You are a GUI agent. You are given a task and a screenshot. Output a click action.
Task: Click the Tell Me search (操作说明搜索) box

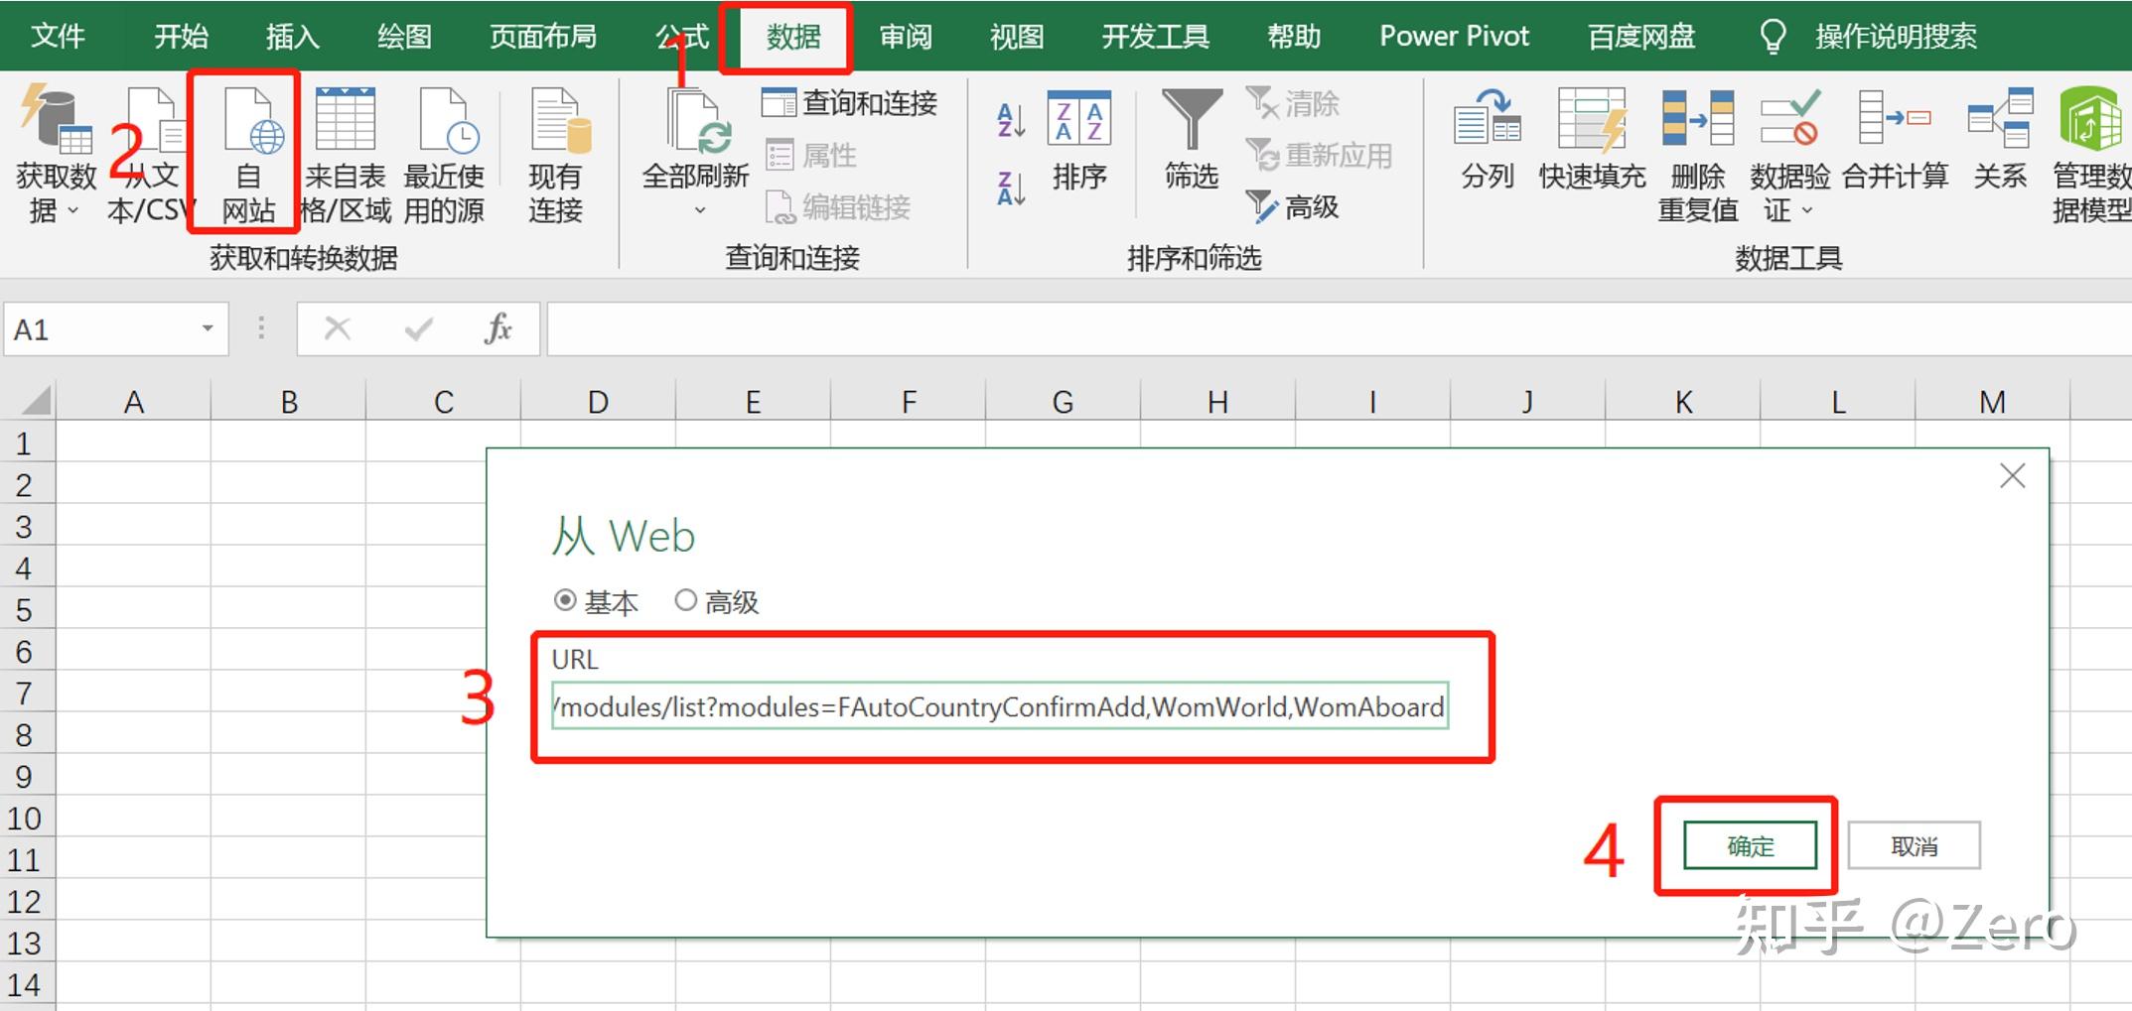pyautogui.click(x=1895, y=37)
